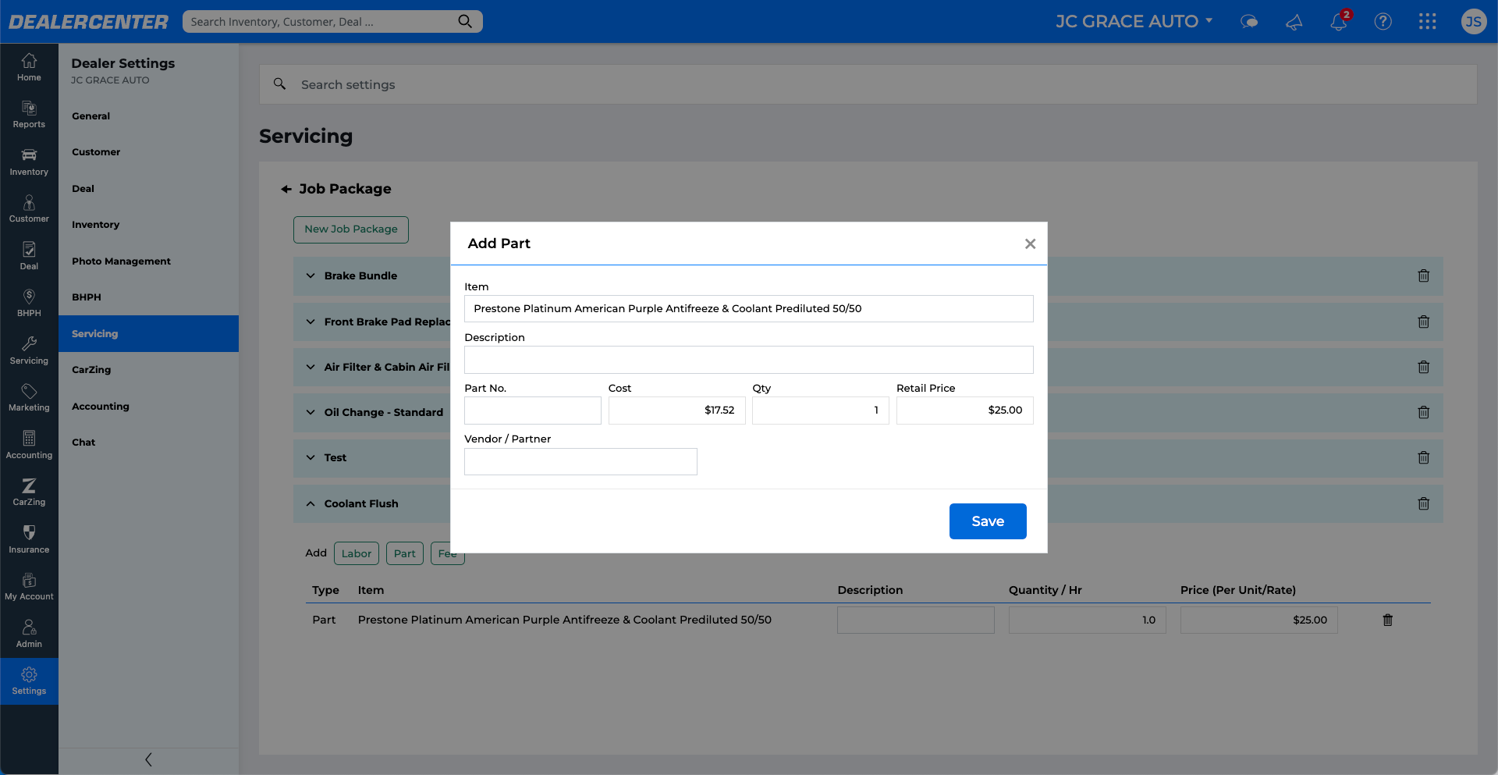This screenshot has height=775, width=1498.
Task: Click Save in Add Part dialog
Action: pos(988,521)
